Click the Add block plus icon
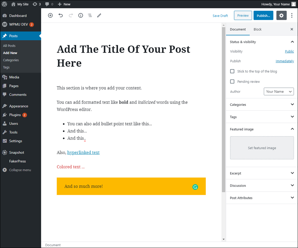The height and width of the screenshot is (248, 298). 50,15
